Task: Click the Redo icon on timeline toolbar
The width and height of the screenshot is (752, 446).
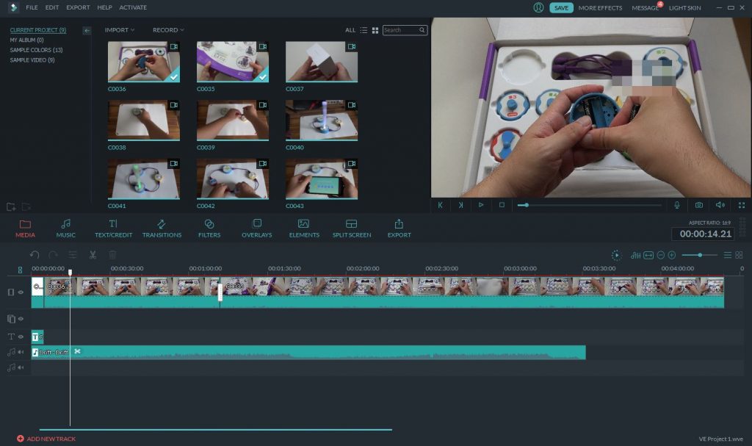Action: coord(52,254)
